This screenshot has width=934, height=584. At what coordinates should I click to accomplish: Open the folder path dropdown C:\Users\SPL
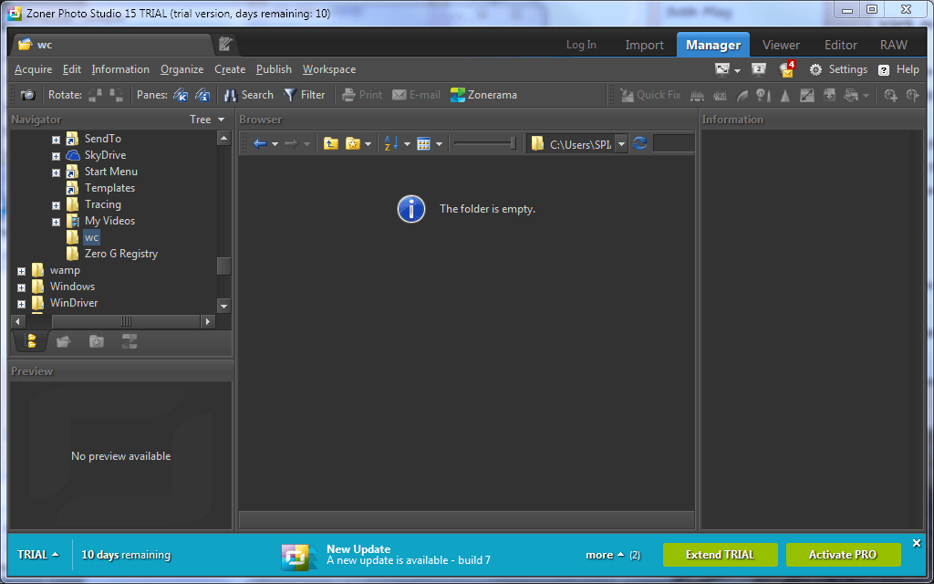(x=621, y=143)
